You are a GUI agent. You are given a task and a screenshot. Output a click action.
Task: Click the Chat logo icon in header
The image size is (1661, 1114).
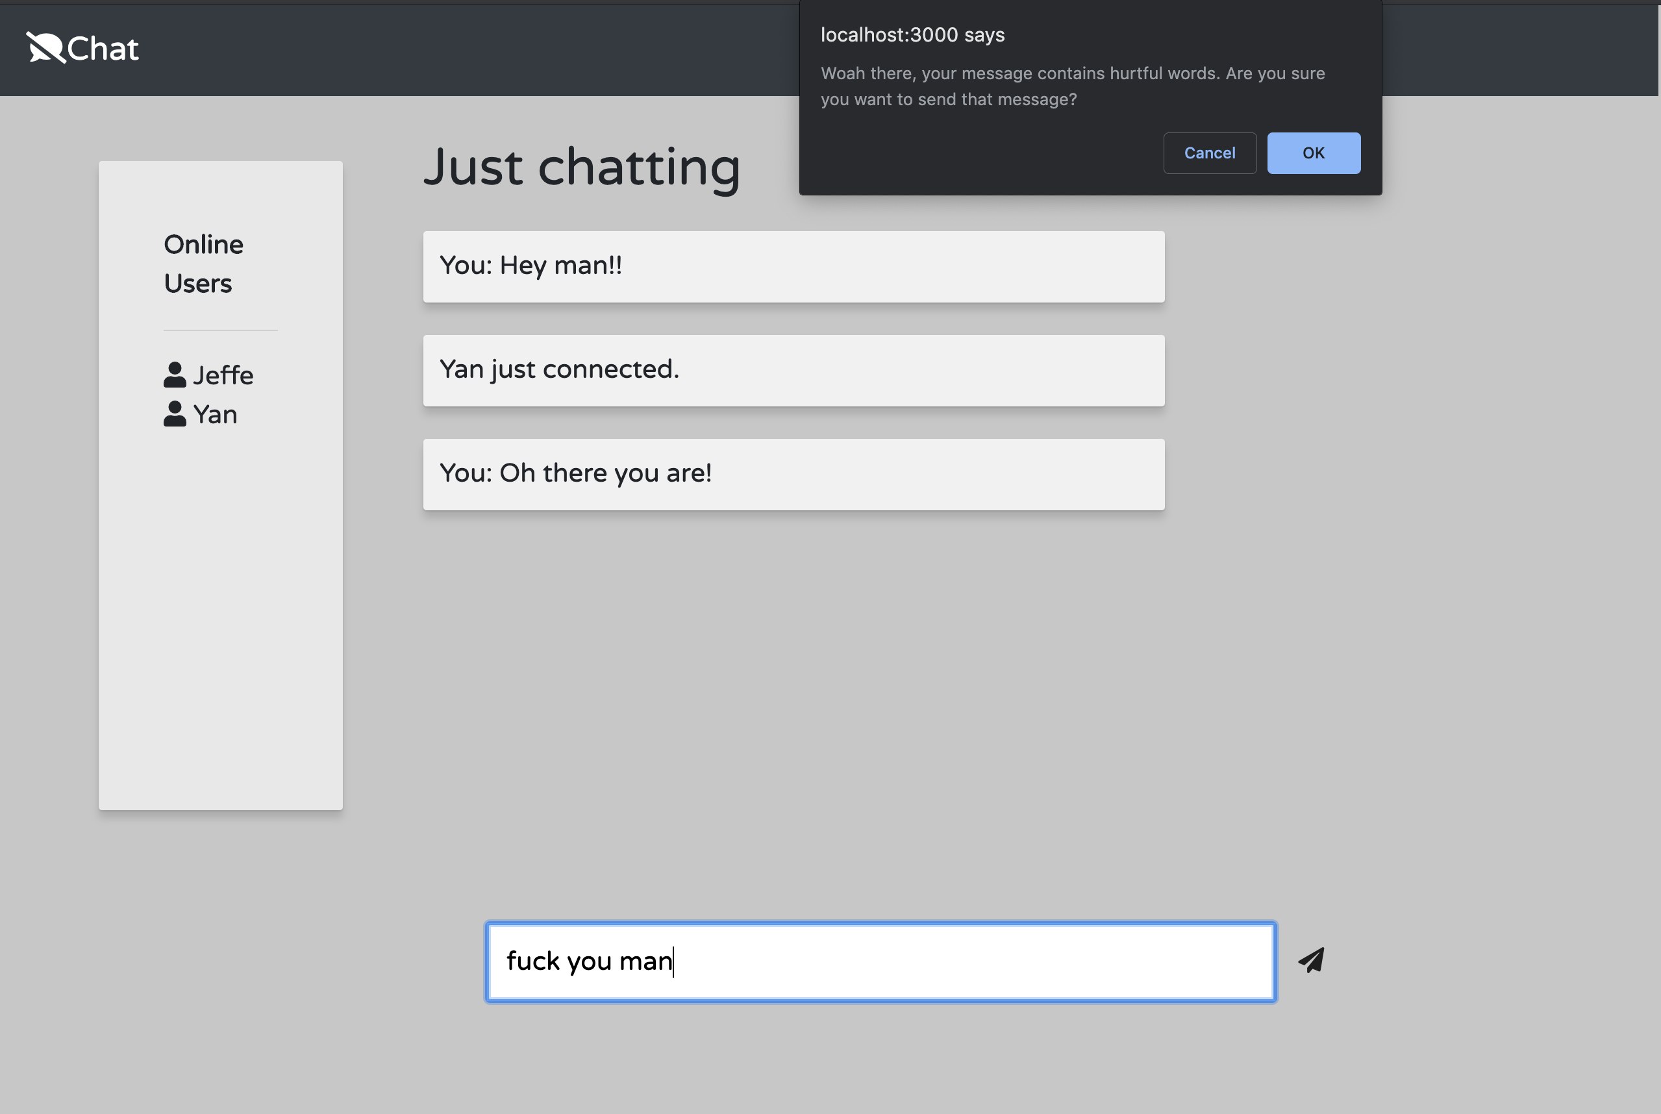coord(45,48)
